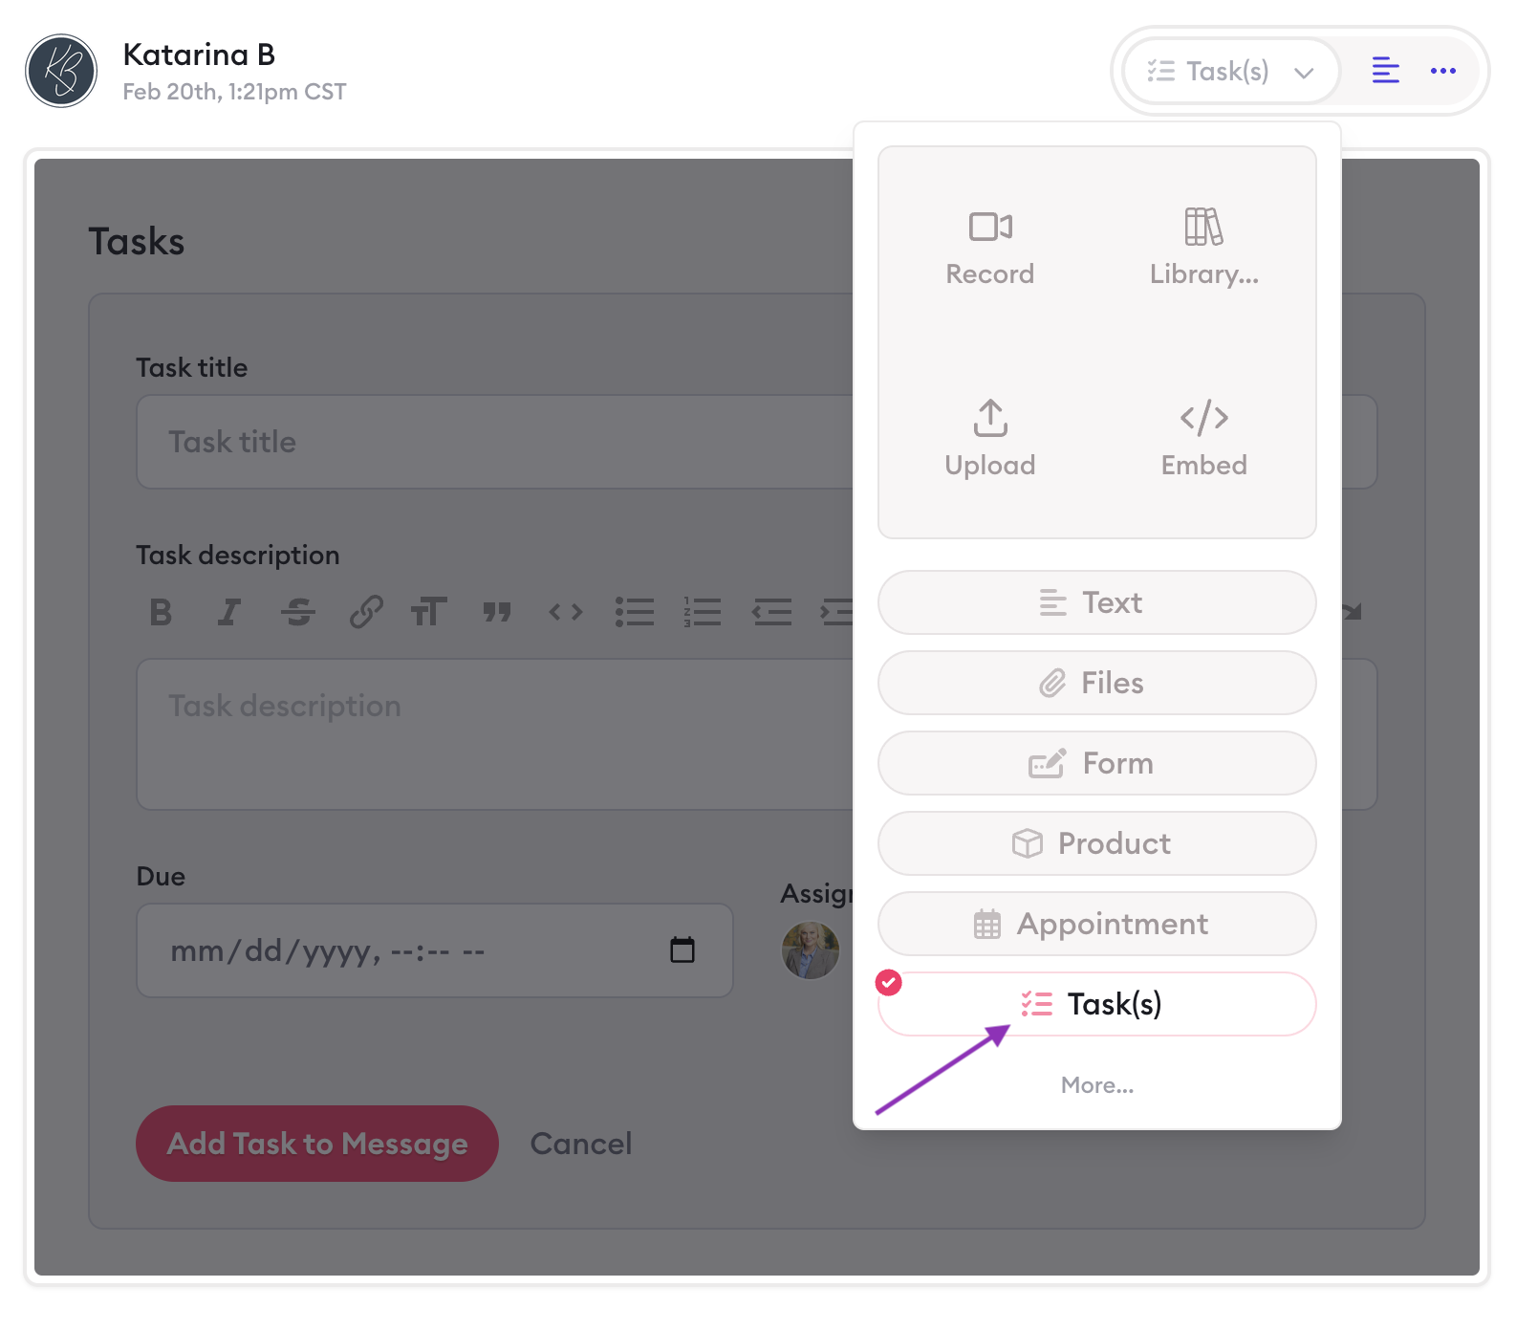
Task: Click the text alignment lines icon
Action: pyautogui.click(x=1385, y=71)
